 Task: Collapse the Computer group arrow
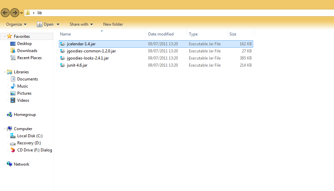click(x=4, y=129)
